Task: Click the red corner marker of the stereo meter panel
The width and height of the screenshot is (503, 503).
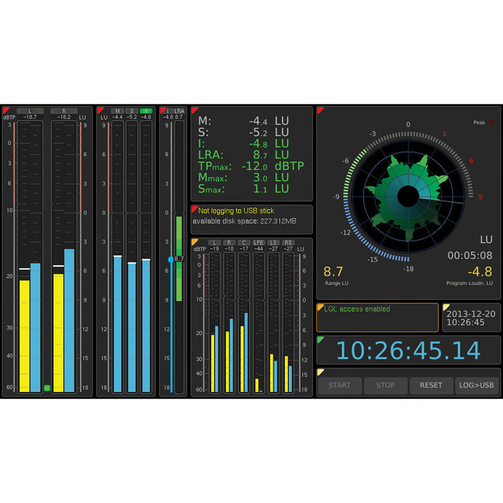Action: coord(5,109)
